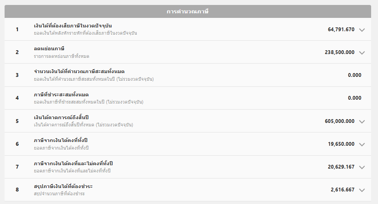Screen dimensions: 378x204
Task: Select the เงินได้ที่ต้องเสียภาษีในงวดปัจจุบัน title
Action: pyautogui.click(x=73, y=26)
